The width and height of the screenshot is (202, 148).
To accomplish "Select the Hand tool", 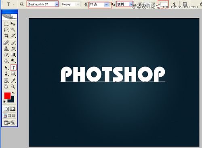I will tap(6, 86).
